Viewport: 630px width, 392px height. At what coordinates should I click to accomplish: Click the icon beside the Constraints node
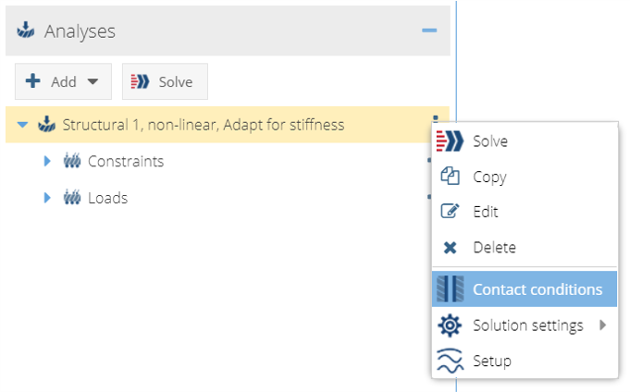[x=72, y=162]
